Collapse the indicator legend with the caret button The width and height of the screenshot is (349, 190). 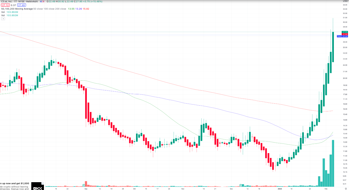tap(3, 19)
